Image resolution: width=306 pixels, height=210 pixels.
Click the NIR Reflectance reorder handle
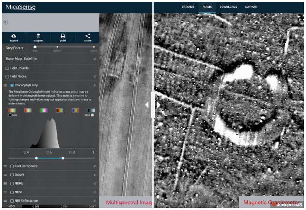point(5,201)
